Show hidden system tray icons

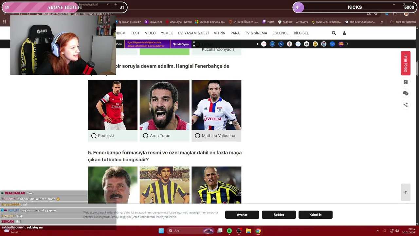pos(378,231)
